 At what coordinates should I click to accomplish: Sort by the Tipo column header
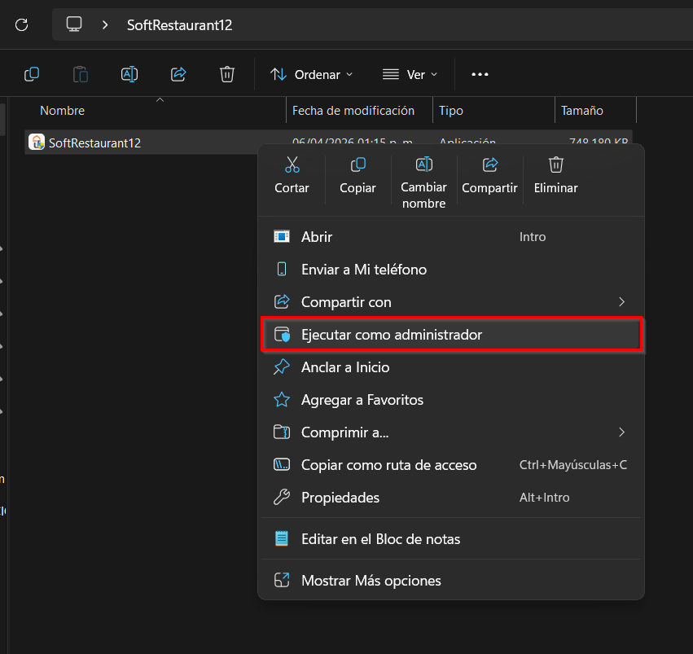(x=451, y=111)
